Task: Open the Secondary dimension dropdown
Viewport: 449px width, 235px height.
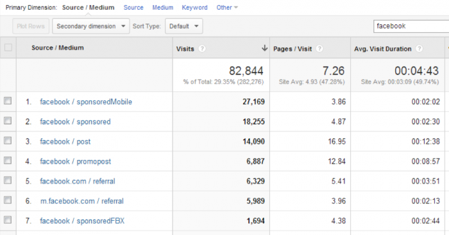Action: [91, 26]
